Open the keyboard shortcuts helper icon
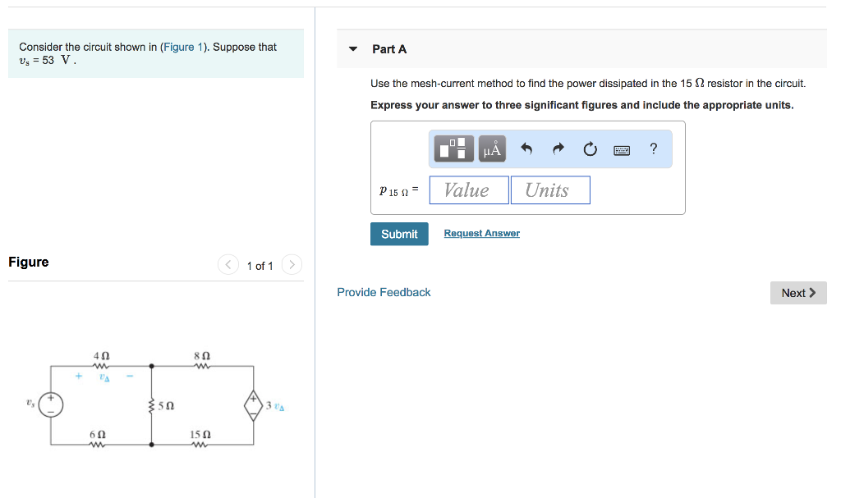Screen dimensions: 841x498 pos(622,148)
